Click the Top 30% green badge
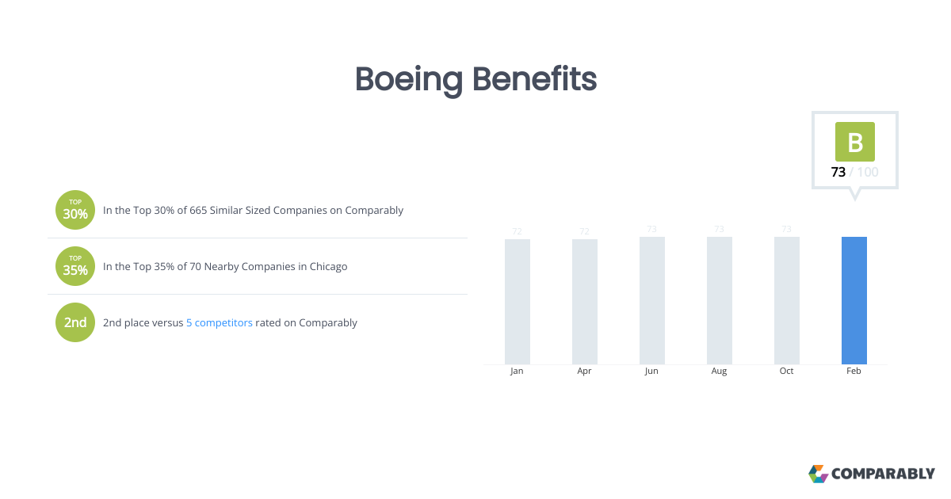 point(75,210)
